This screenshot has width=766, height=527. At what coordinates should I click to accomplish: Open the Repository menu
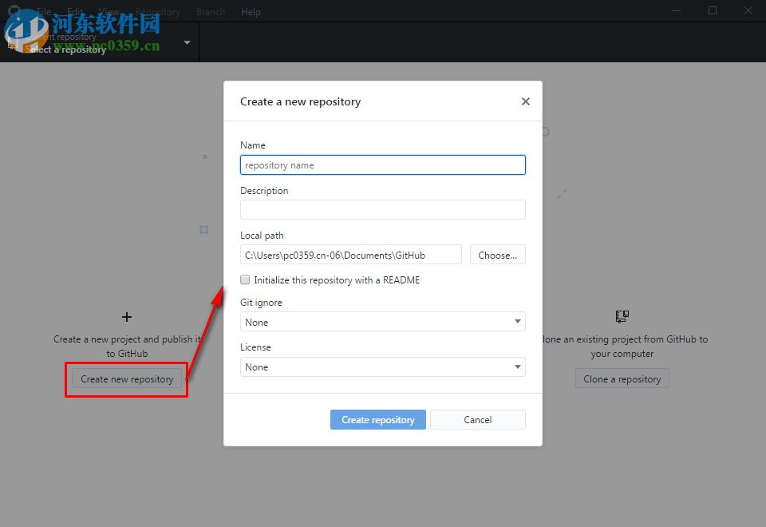point(157,11)
